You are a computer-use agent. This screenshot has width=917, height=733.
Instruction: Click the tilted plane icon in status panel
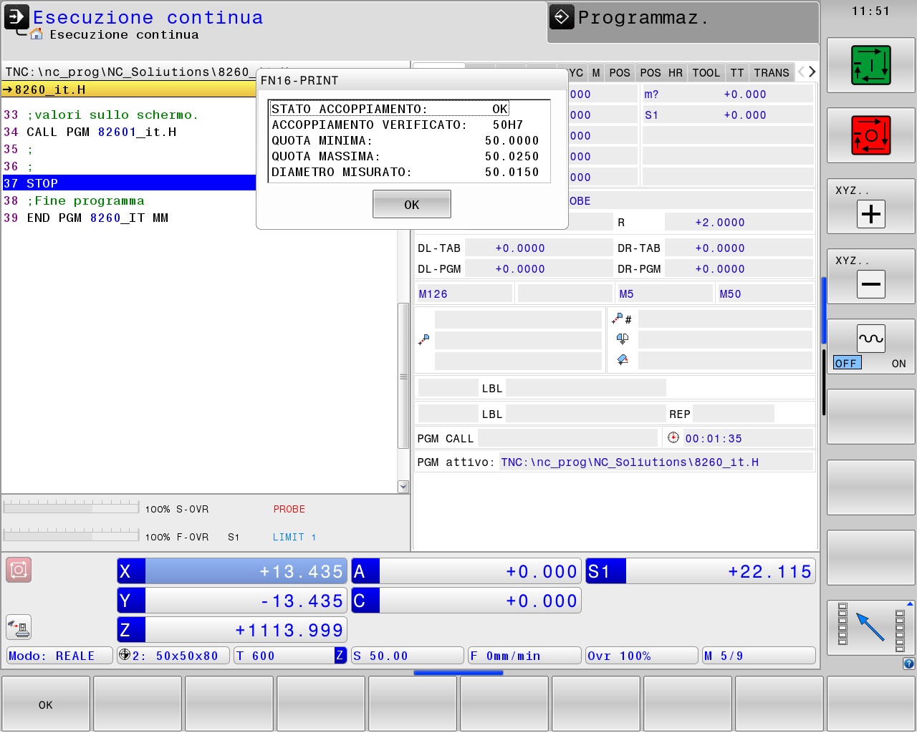(x=622, y=359)
